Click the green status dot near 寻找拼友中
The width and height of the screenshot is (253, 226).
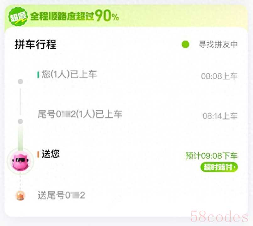click(185, 44)
